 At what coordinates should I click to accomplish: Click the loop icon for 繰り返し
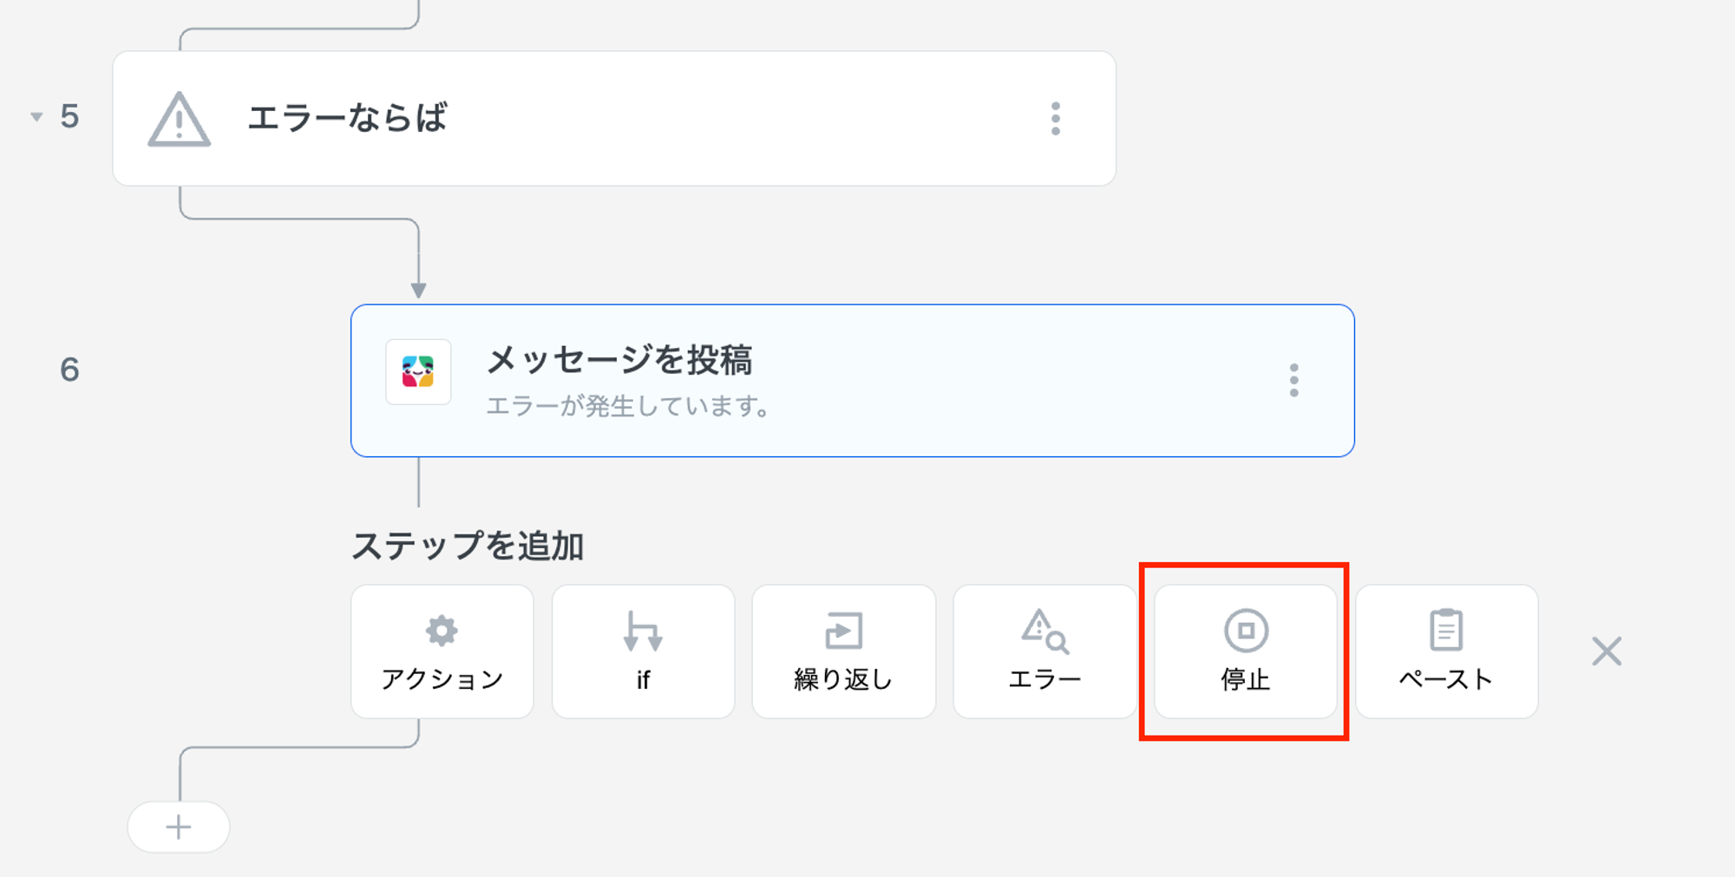point(843,631)
